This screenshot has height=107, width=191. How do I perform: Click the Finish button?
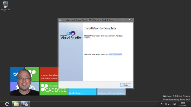126,85
